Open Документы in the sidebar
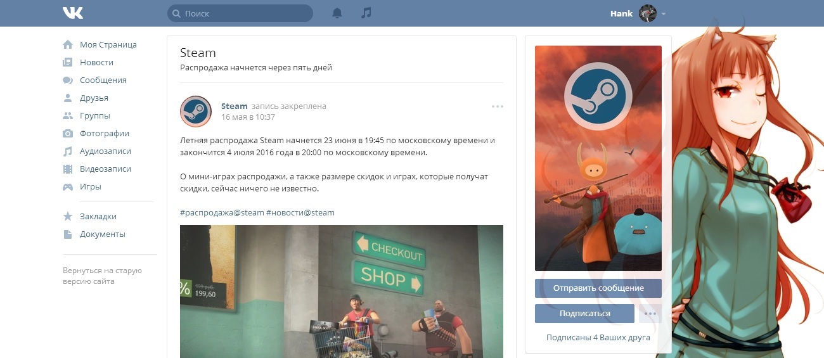 point(103,234)
